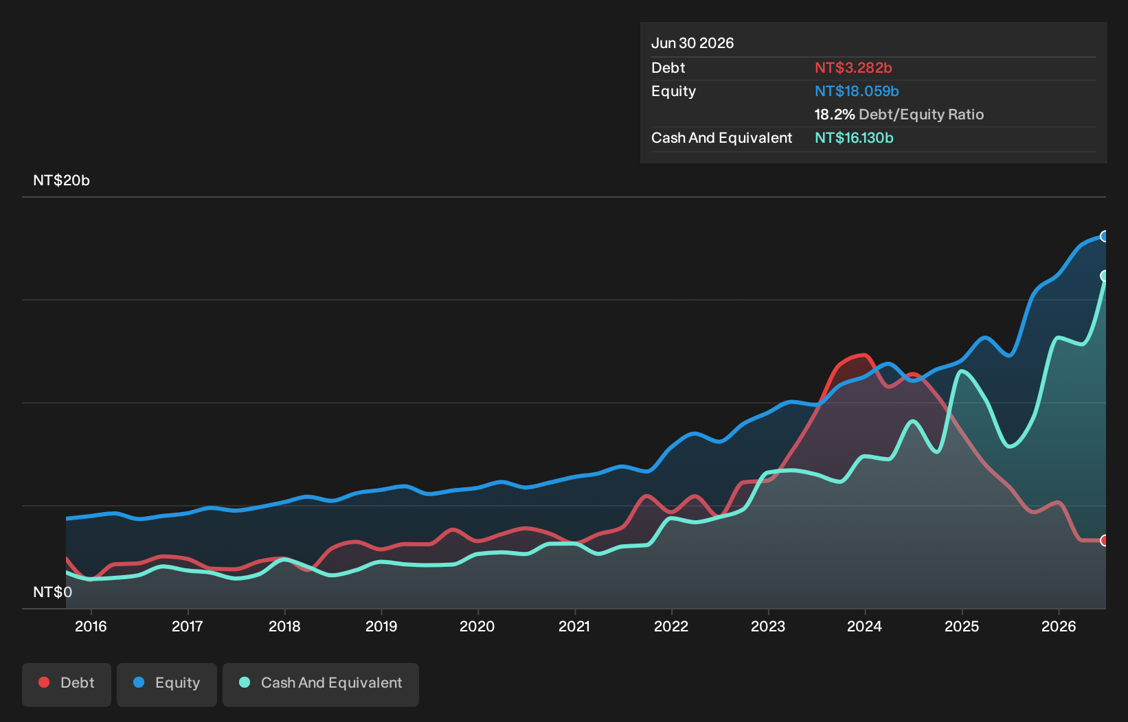Toggle the Cash And Equivalent legend button
This screenshot has height=722, width=1128.
pos(321,684)
